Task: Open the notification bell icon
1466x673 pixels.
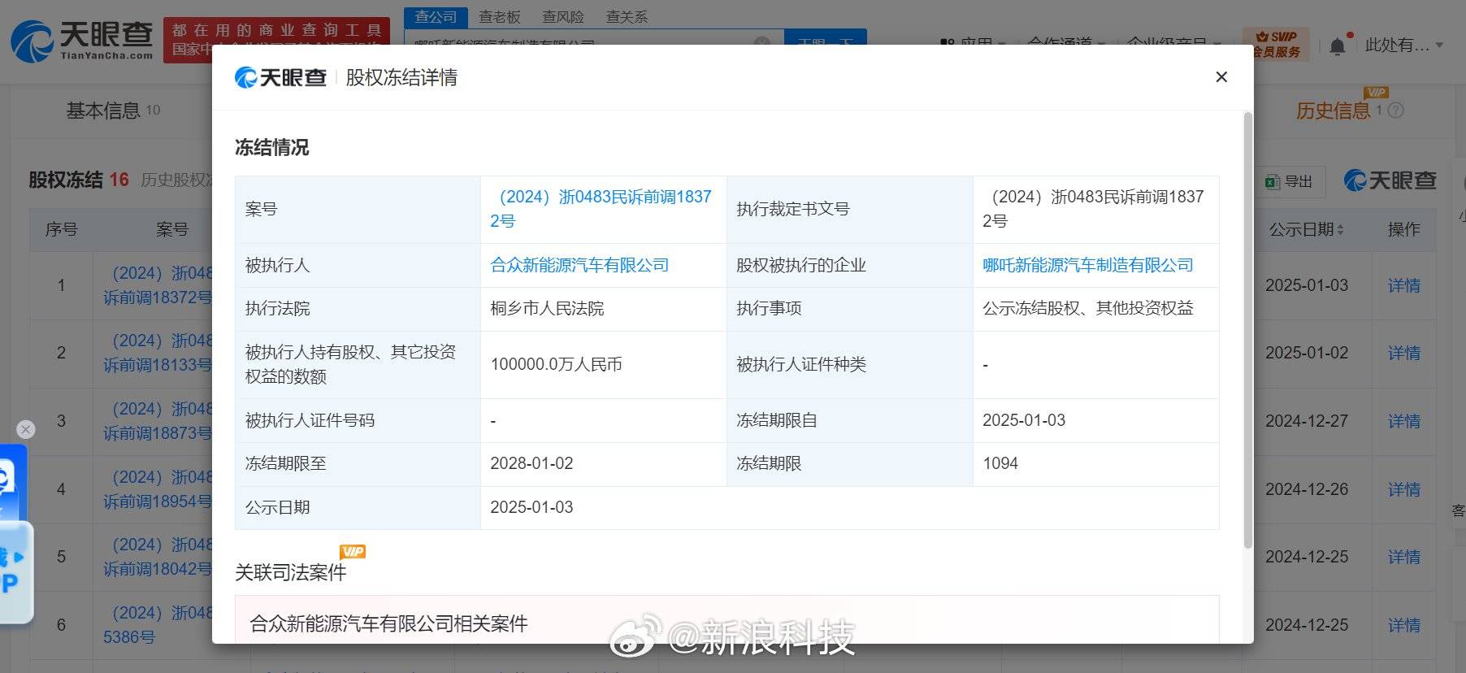Action: coord(1337,46)
